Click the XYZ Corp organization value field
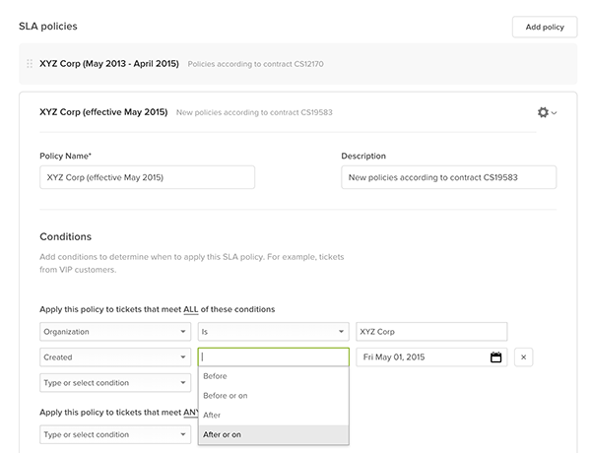Image resolution: width=591 pixels, height=453 pixels. (431, 332)
